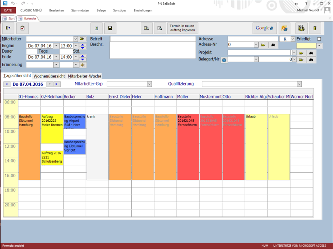Open folder icon next to Mitarbeiter field
Screen dimensions: 333x249
pos(83,39)
